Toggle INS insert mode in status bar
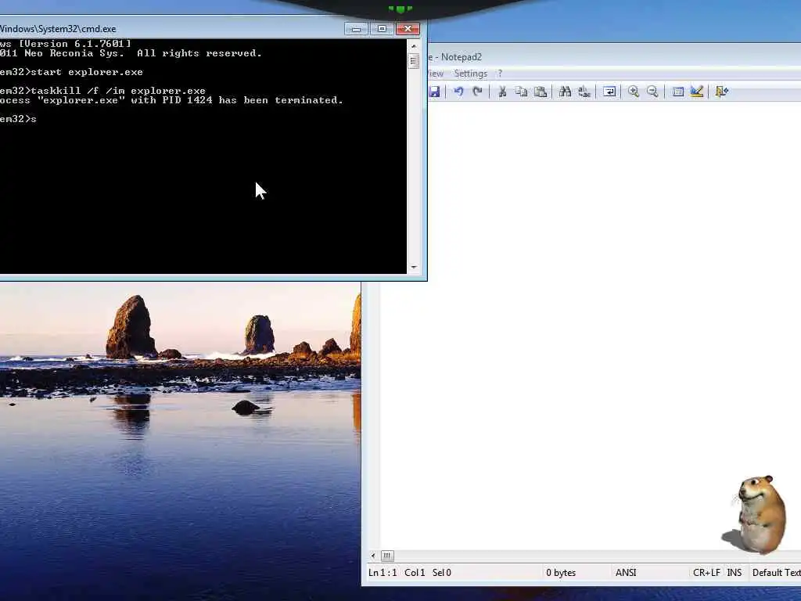This screenshot has width=801, height=601. (734, 572)
